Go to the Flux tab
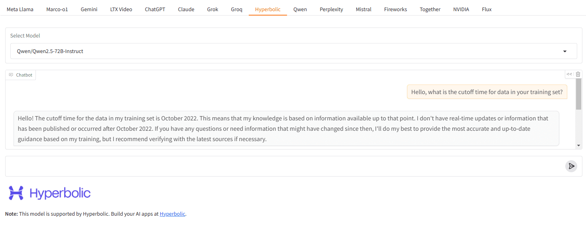586x238 pixels. click(487, 9)
